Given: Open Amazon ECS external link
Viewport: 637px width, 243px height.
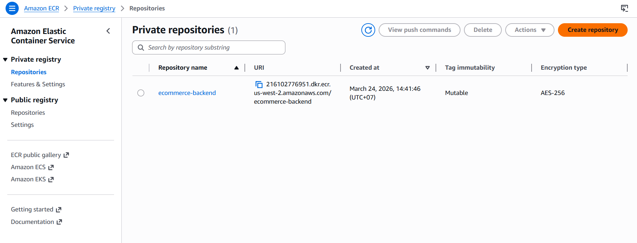Looking at the screenshot, I should pos(32,167).
